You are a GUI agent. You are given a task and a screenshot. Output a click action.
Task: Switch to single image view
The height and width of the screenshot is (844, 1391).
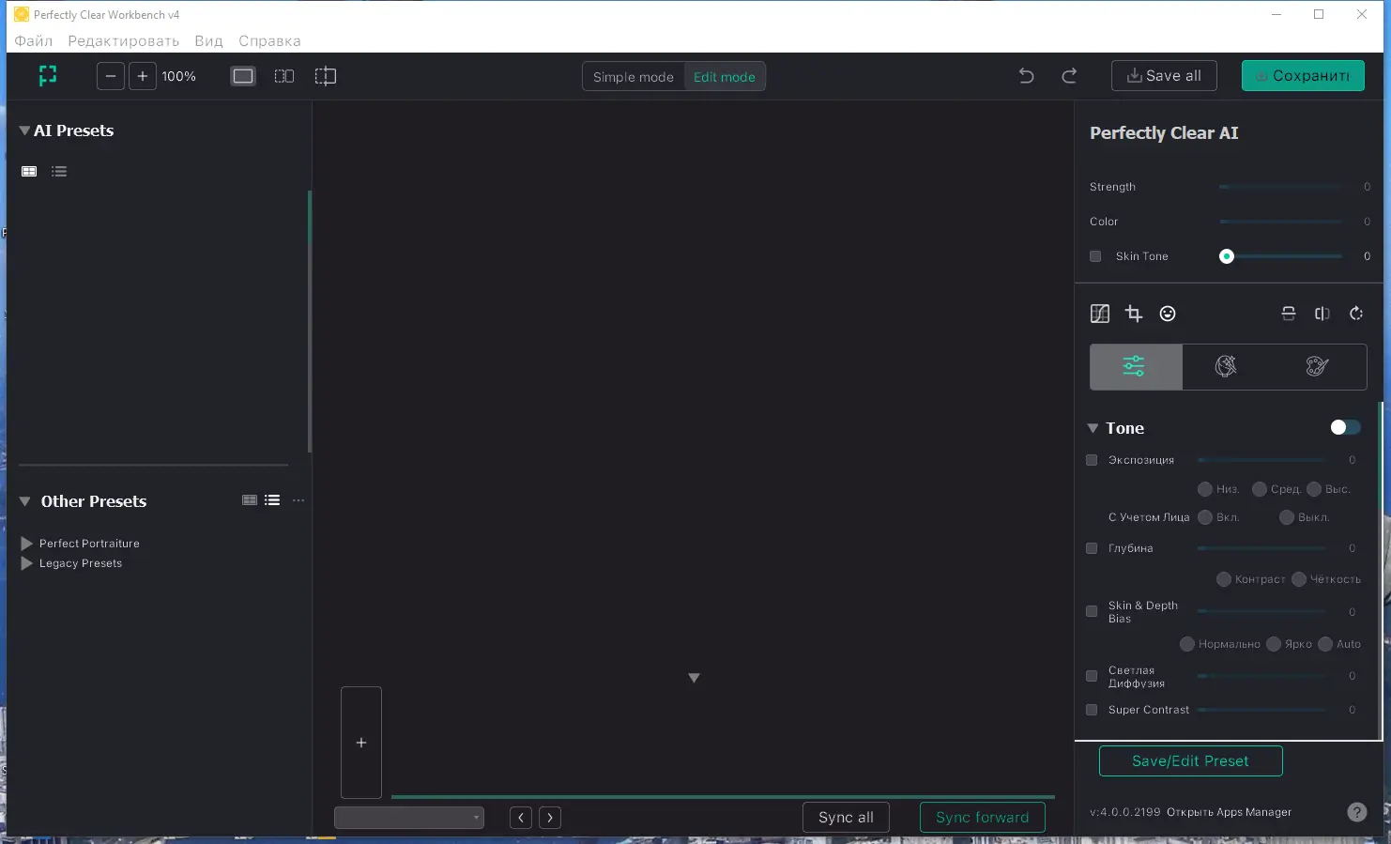(243, 76)
